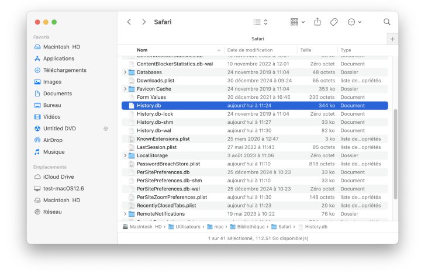Select the Safari tab in the tab bar

(257, 39)
